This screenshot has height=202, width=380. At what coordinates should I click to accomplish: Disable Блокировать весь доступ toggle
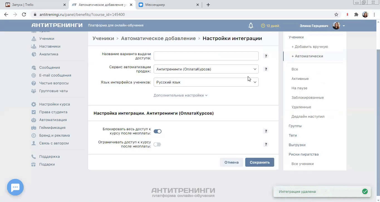[158, 131]
